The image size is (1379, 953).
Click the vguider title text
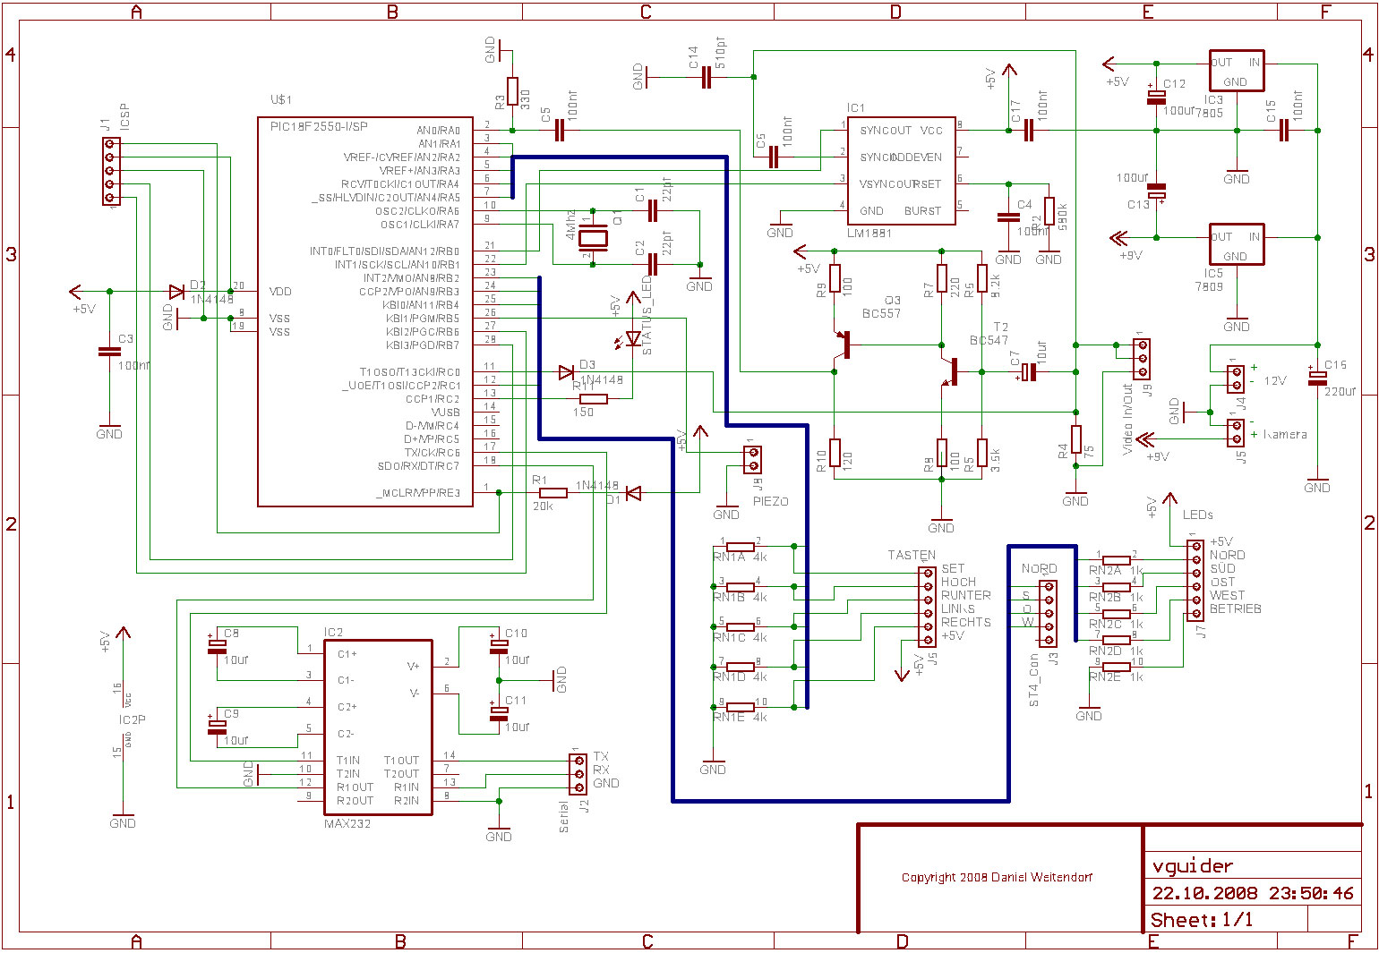(x=1192, y=866)
